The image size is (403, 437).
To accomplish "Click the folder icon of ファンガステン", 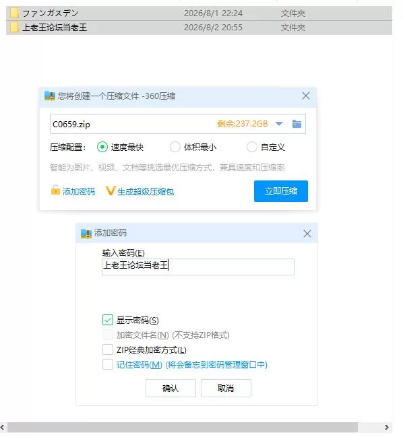I will coord(14,13).
